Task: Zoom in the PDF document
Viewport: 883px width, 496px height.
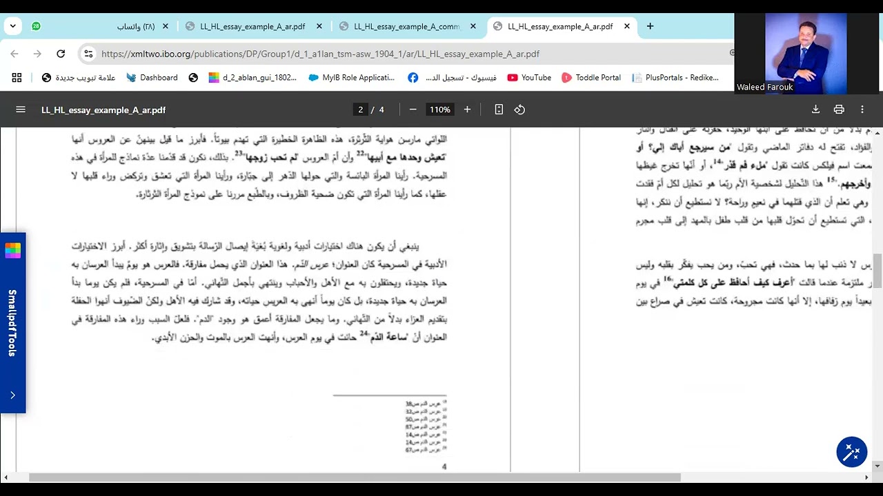Action: (x=467, y=110)
